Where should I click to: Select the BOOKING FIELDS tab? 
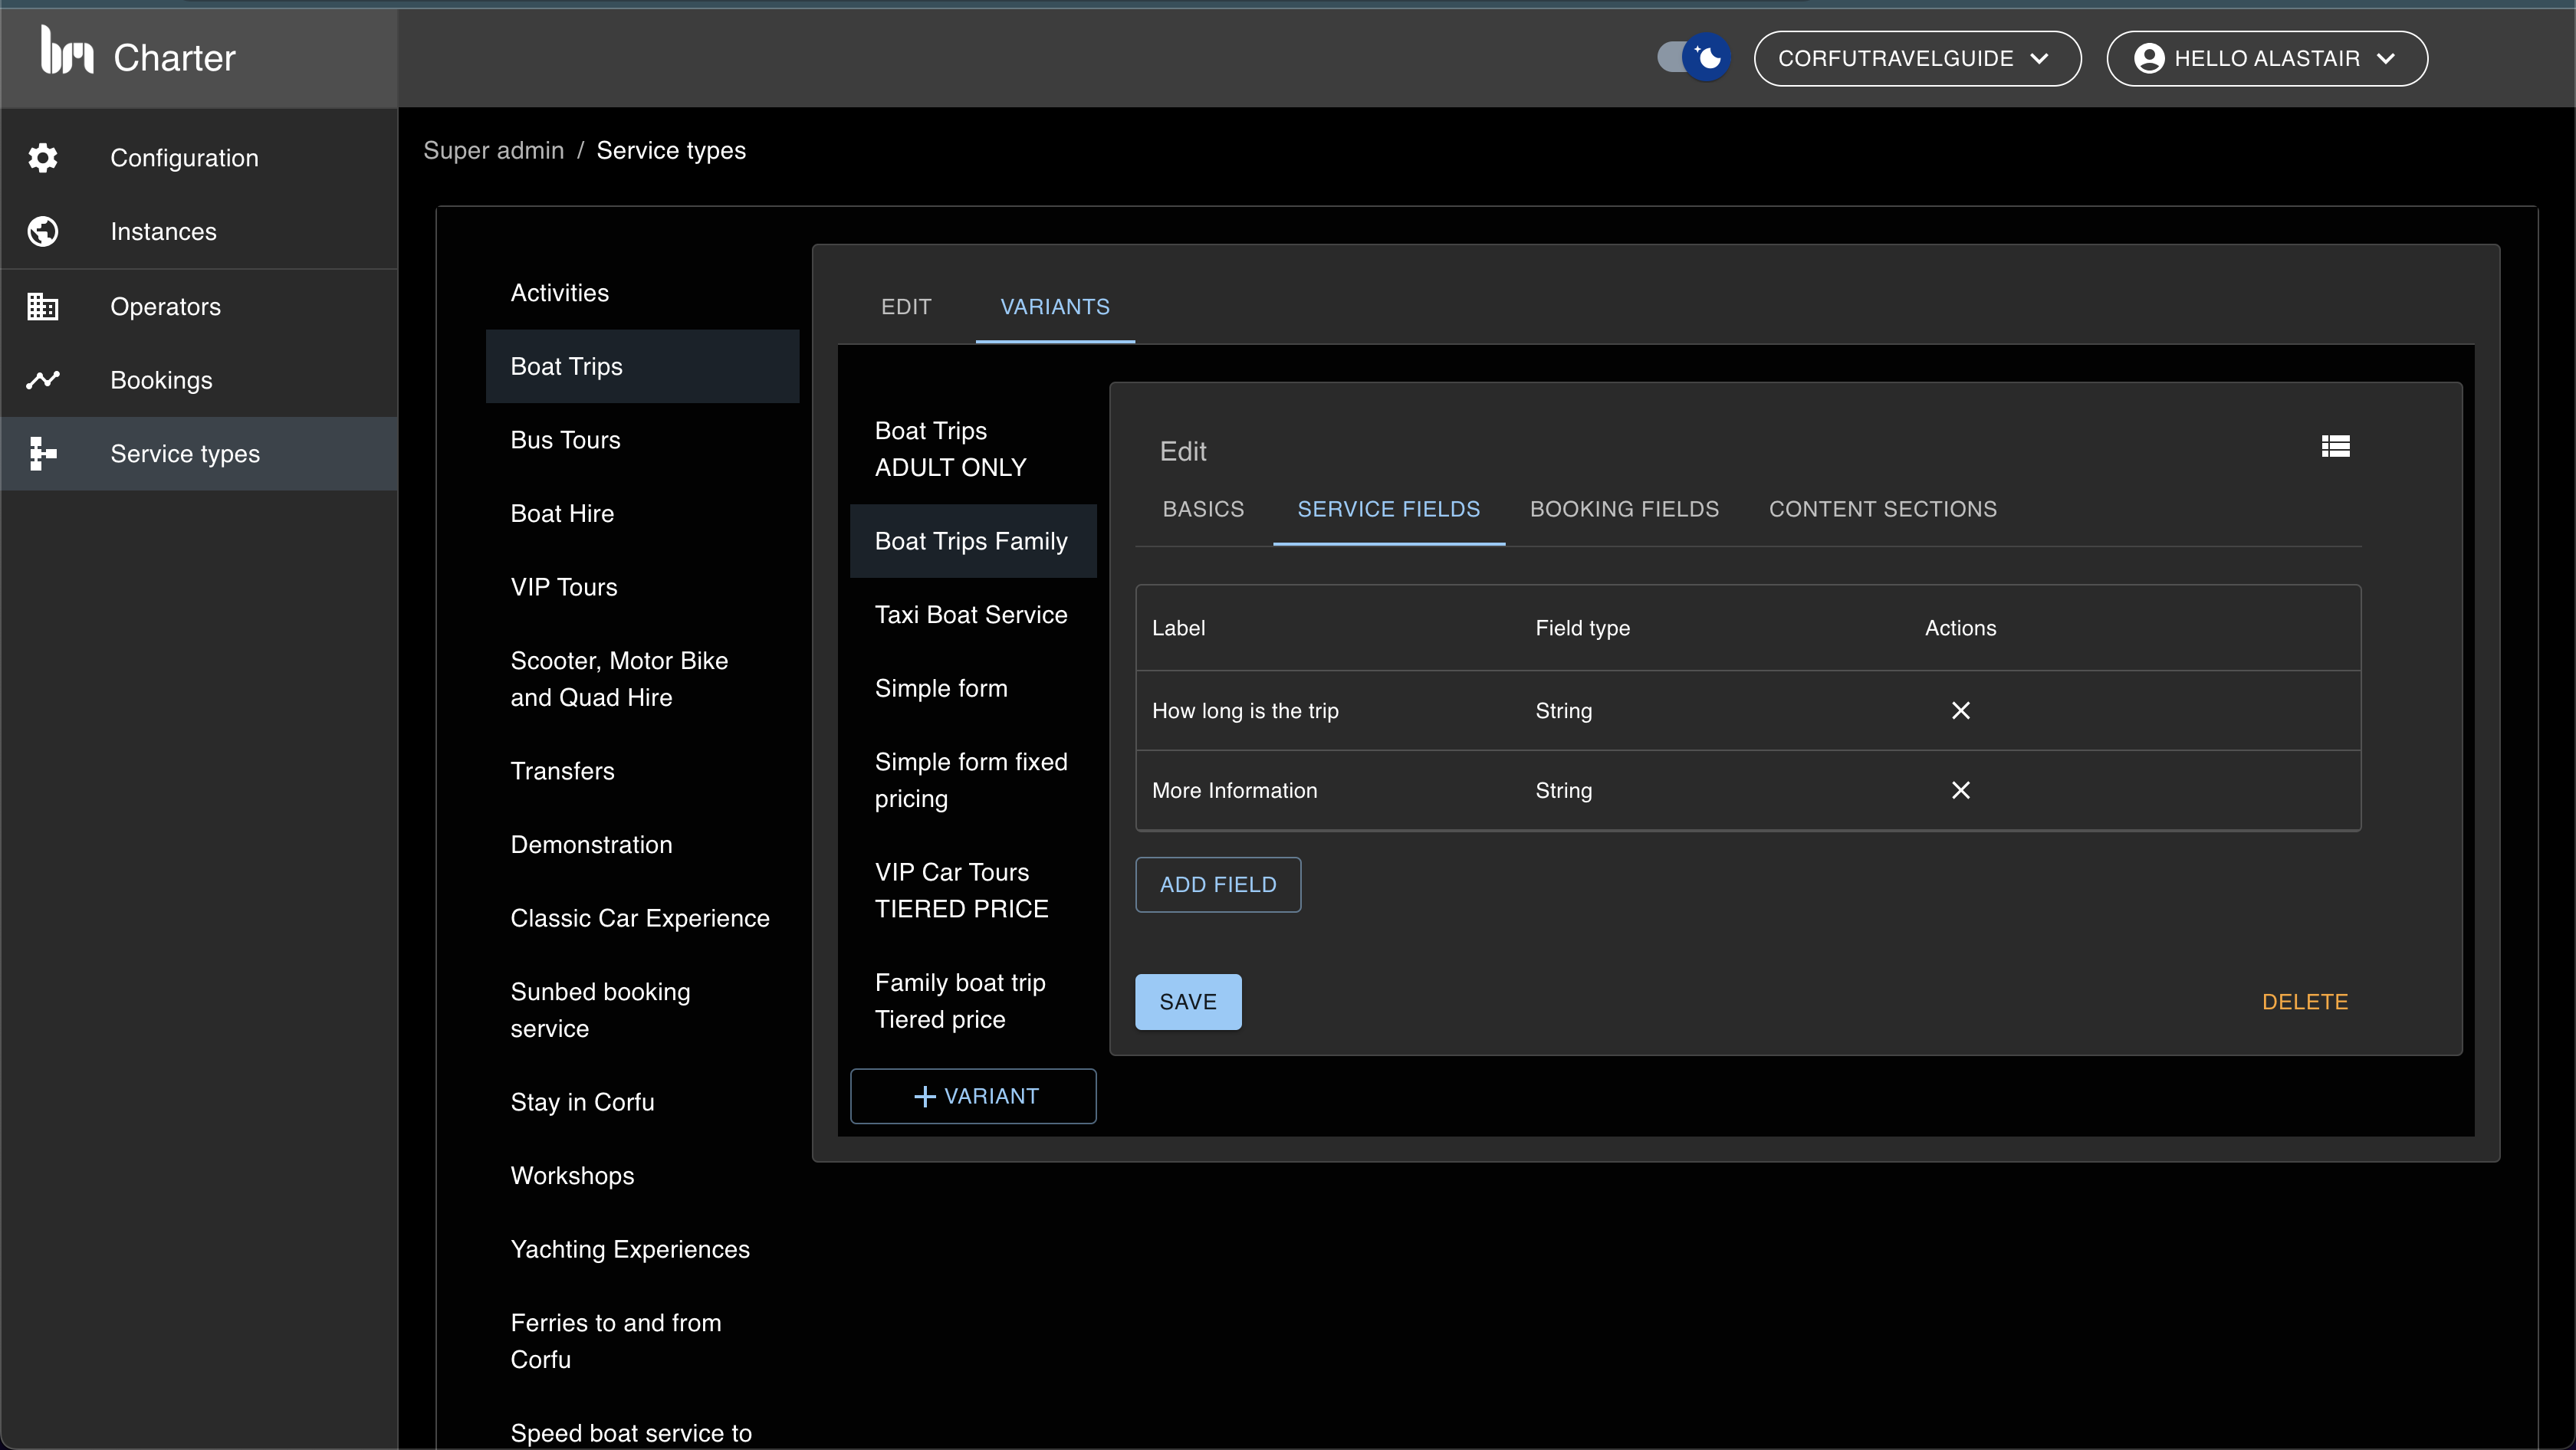click(x=1624, y=510)
